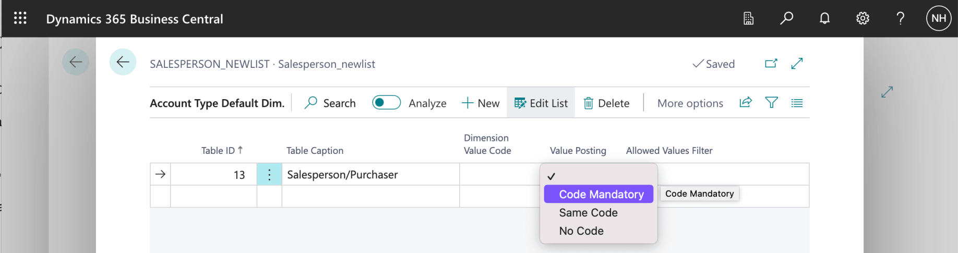The width and height of the screenshot is (958, 253).
Task: Toggle the Analyze mode switch
Action: (x=386, y=103)
